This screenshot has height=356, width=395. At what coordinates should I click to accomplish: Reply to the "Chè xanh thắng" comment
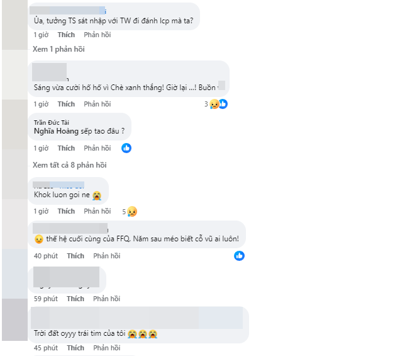coord(97,104)
